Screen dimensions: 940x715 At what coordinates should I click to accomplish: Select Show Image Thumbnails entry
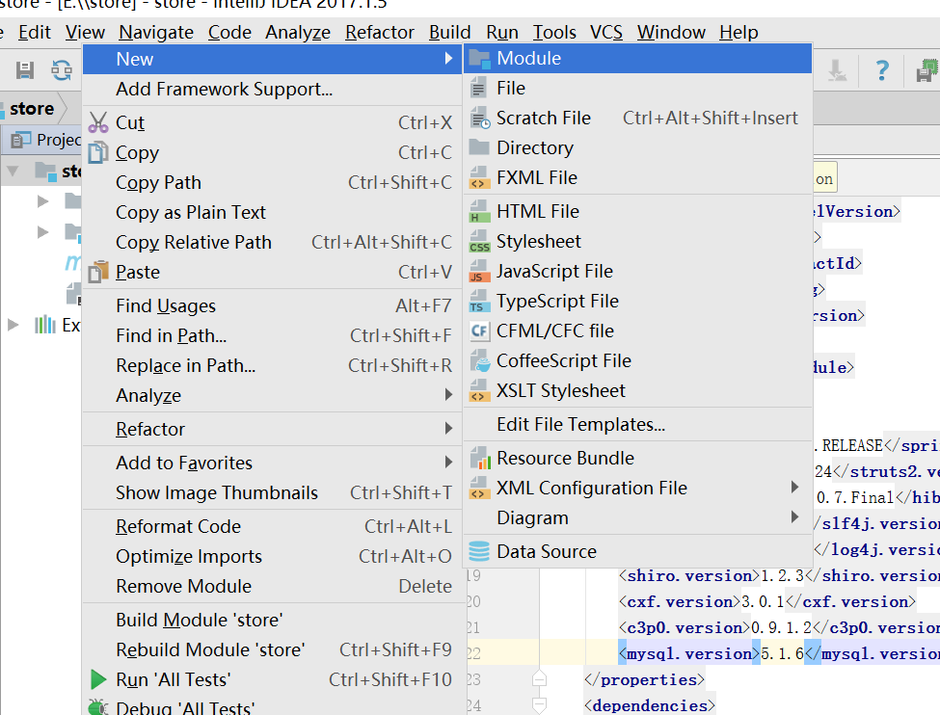pyautogui.click(x=273, y=492)
